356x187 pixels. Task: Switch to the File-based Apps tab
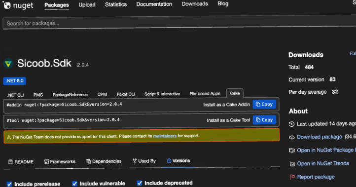coord(205,94)
